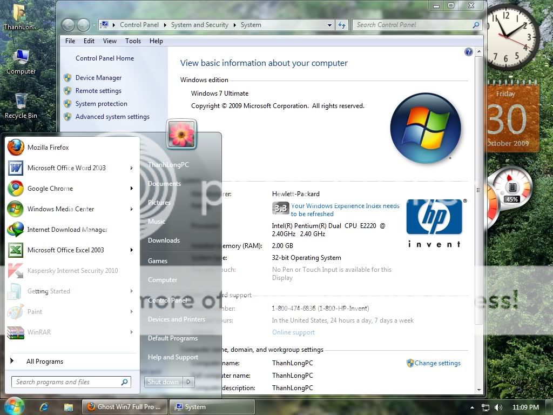Click the Control Panel help icon
Viewport: 553px width, 415px height.
(x=468, y=52)
